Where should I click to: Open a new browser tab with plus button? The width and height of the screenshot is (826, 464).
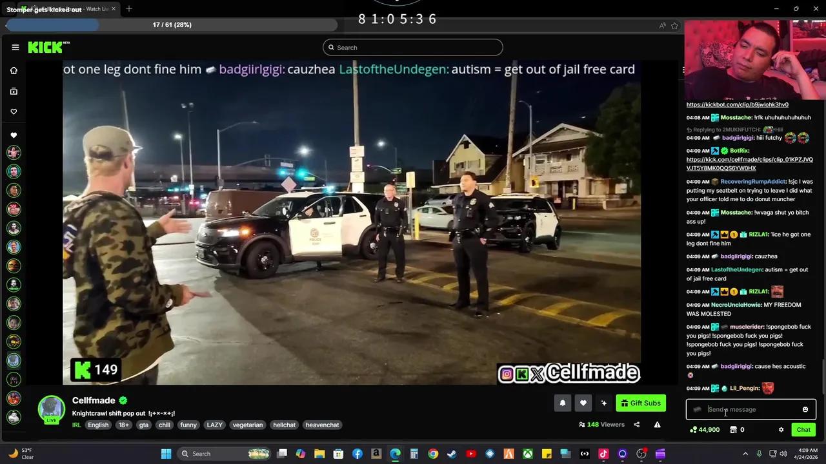click(129, 8)
